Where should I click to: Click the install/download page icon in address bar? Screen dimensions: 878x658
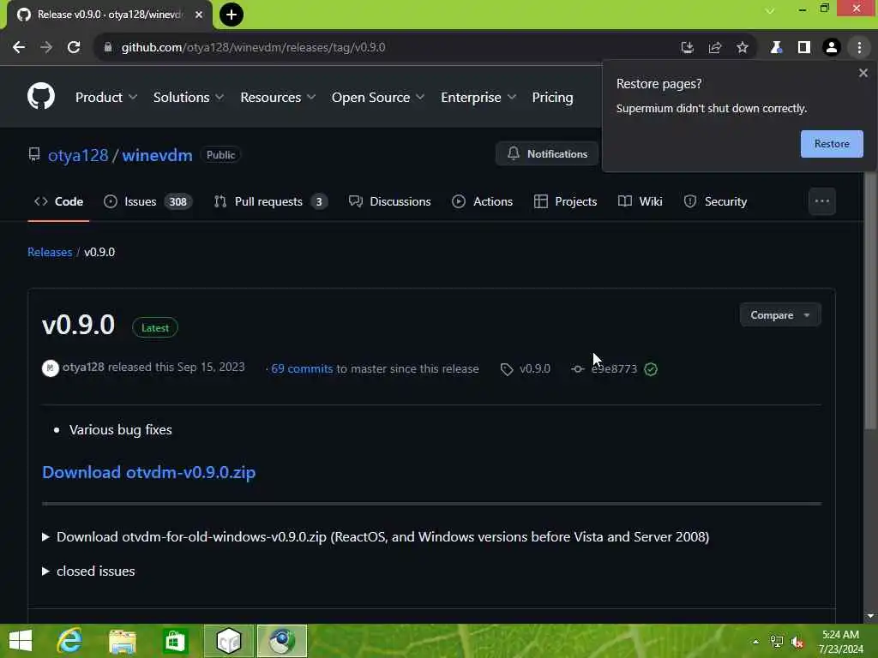tap(687, 48)
